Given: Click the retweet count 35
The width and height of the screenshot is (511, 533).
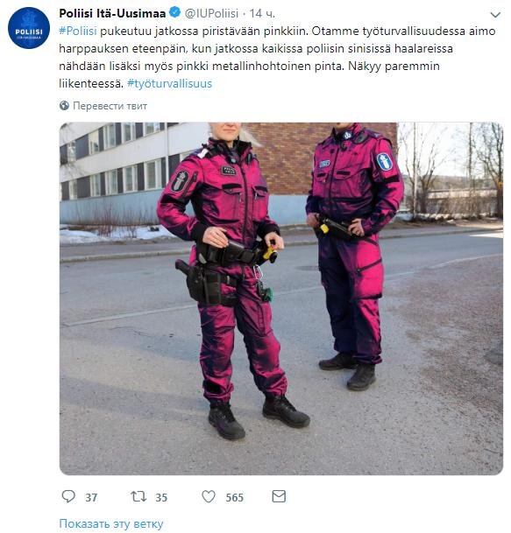Looking at the screenshot, I should [161, 498].
